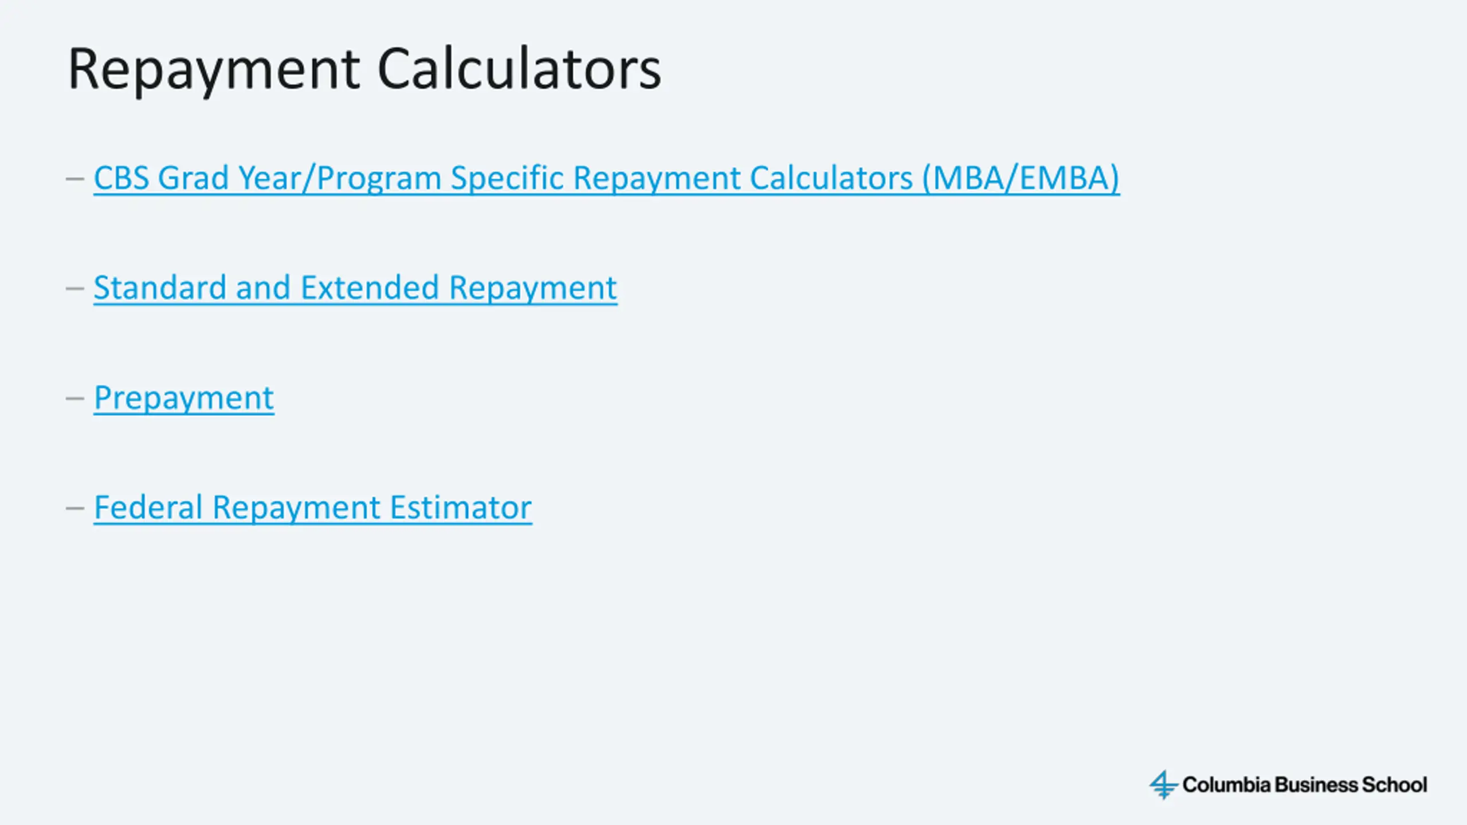Click the dash bullet before Prepayment

pos(75,398)
